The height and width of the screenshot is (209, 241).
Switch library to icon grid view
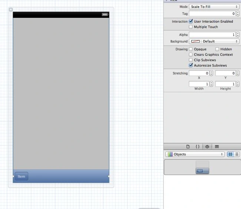230,154
